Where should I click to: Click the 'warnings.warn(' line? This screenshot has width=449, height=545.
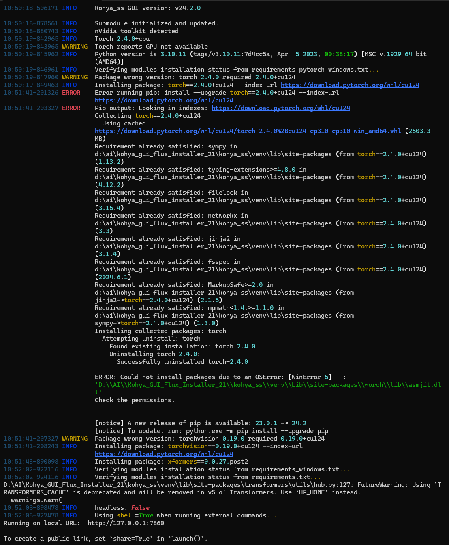pos(36,500)
